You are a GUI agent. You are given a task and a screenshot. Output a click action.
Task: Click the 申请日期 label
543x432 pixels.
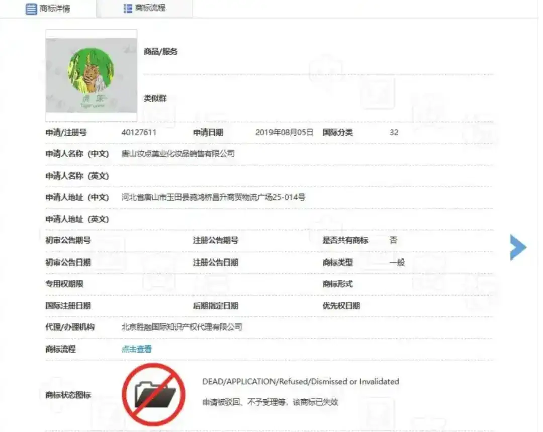(x=208, y=132)
